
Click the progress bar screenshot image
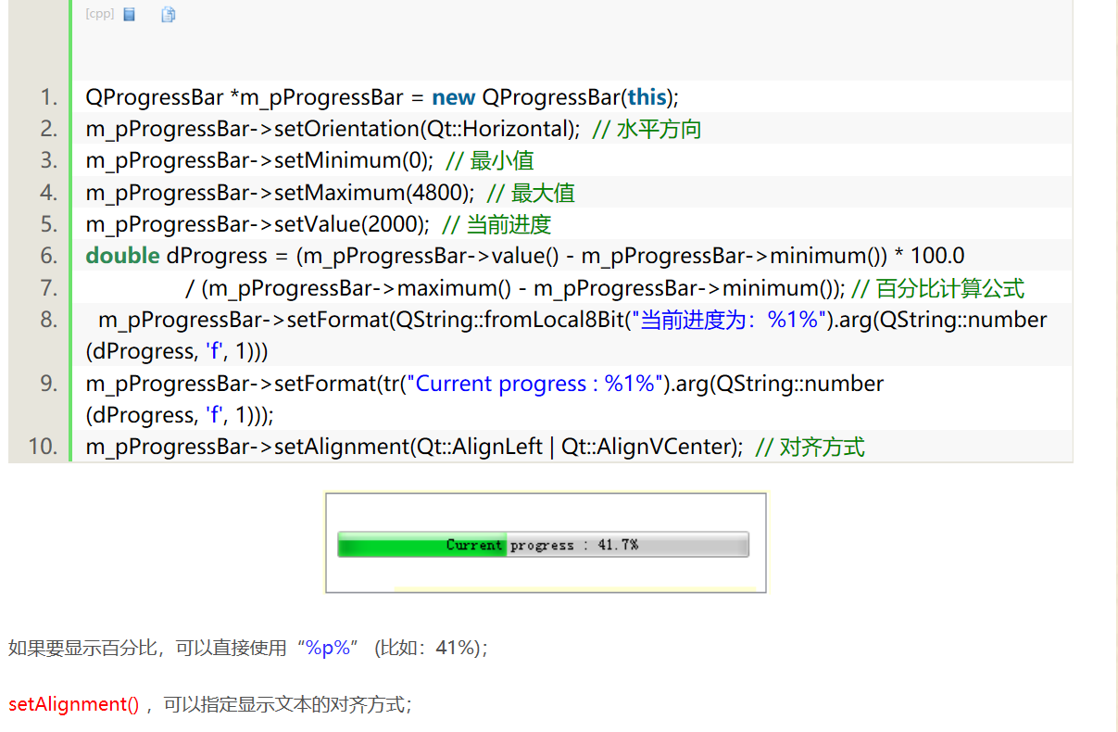(546, 542)
